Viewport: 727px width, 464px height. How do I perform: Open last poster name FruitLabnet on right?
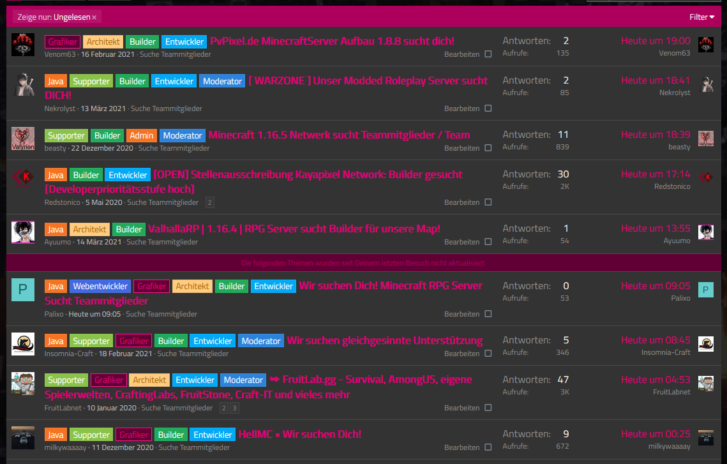click(671, 392)
